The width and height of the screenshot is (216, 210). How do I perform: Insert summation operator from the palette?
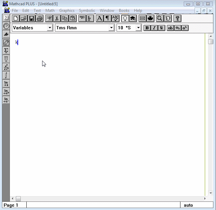tap(6, 51)
